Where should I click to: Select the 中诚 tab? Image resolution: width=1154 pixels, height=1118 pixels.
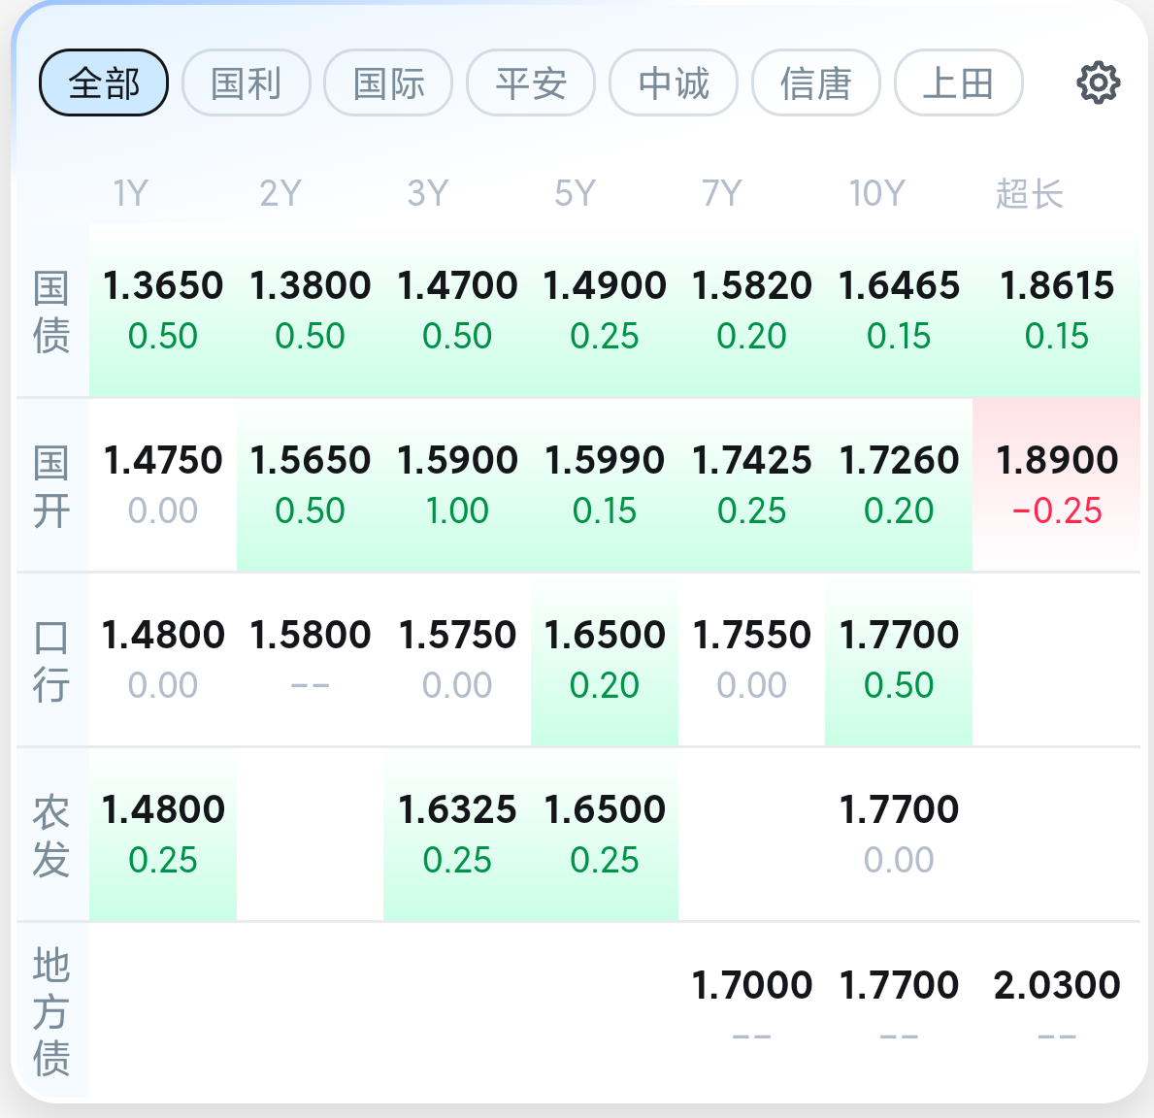[x=674, y=82]
